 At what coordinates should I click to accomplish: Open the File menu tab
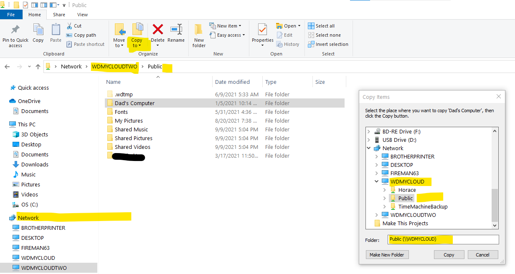tap(11, 15)
